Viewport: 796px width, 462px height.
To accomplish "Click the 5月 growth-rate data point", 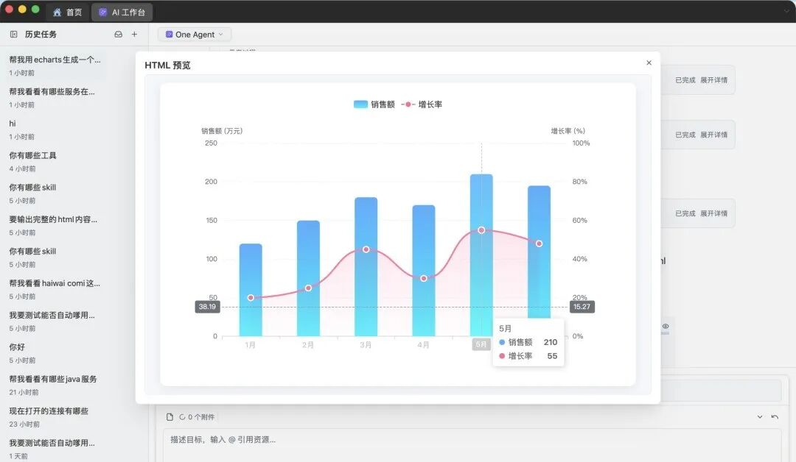I will pyautogui.click(x=481, y=230).
